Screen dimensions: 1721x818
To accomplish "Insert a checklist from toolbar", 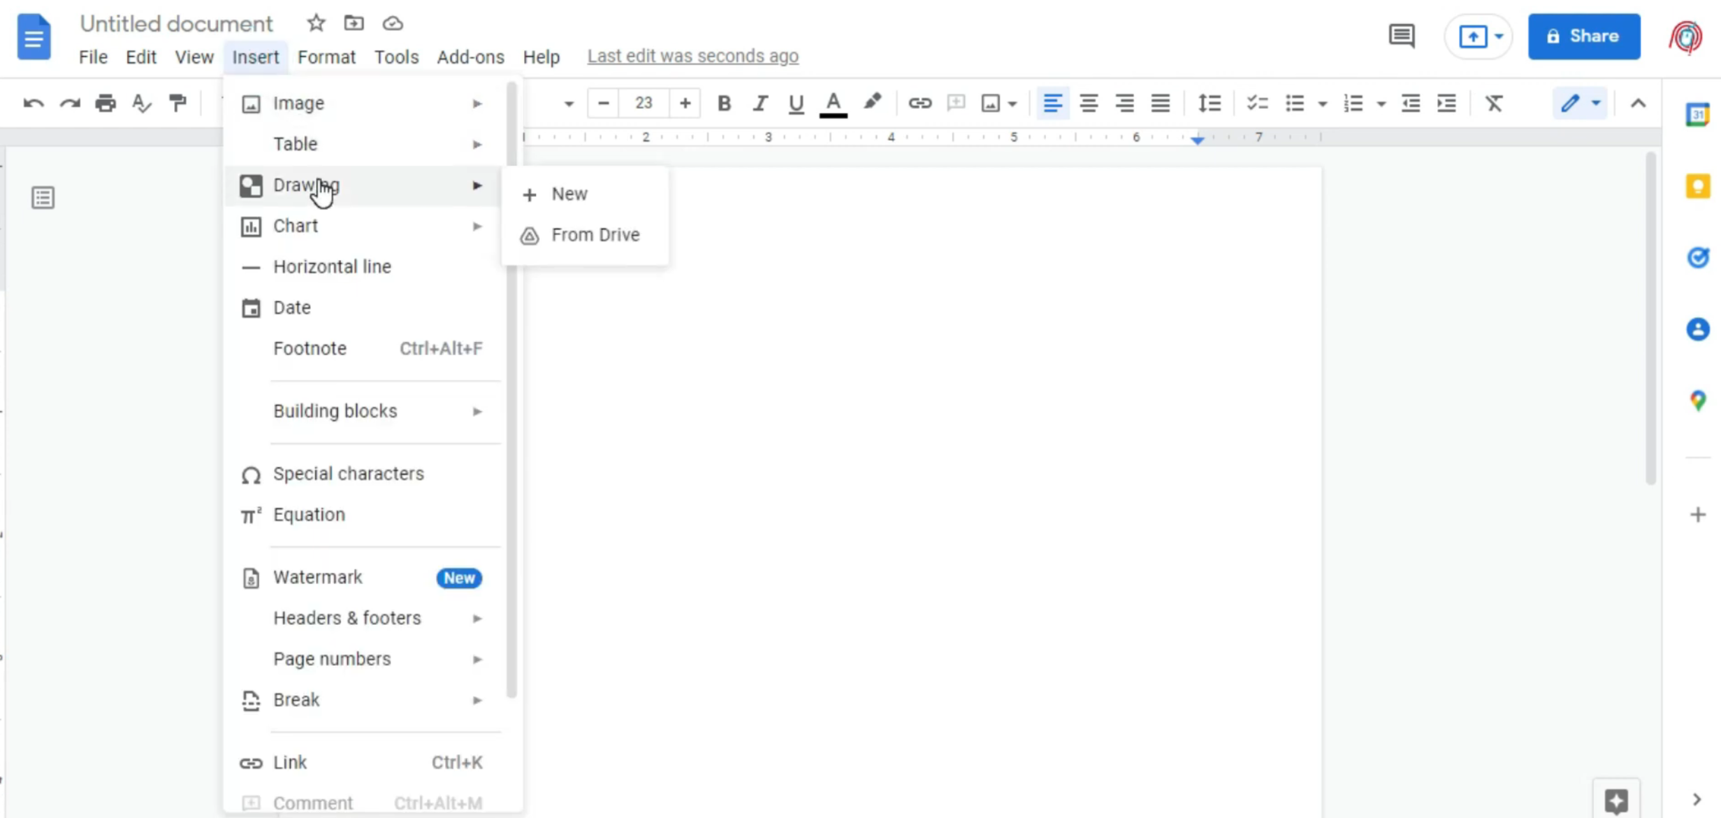I will pos(1258,103).
